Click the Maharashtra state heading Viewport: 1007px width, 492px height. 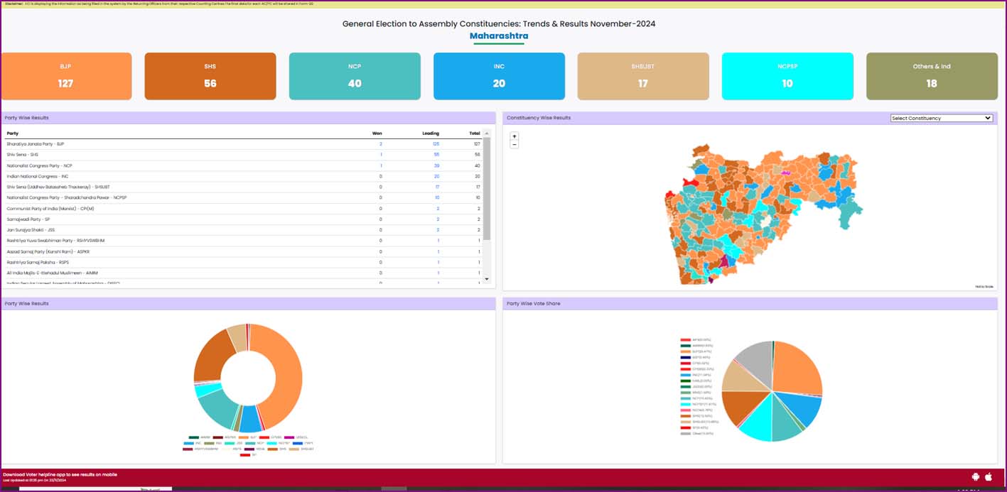click(x=499, y=35)
